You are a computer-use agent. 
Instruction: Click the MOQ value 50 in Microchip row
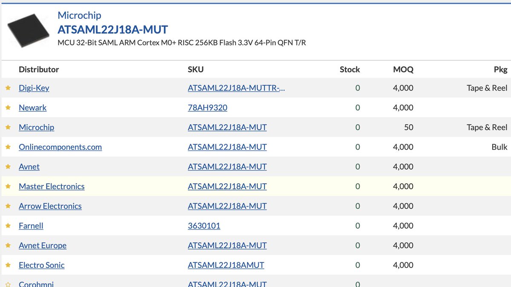click(x=409, y=127)
